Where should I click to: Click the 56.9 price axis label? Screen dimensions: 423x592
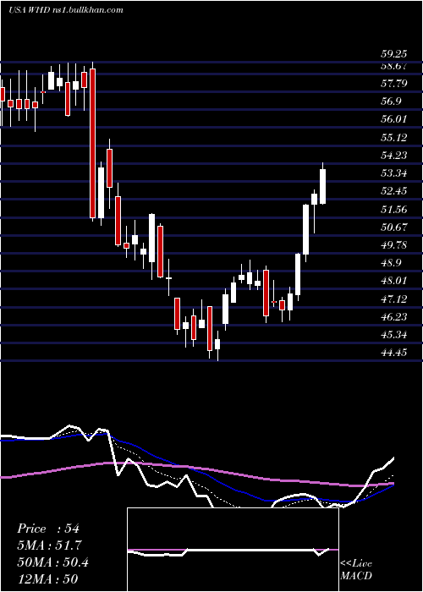(x=391, y=101)
